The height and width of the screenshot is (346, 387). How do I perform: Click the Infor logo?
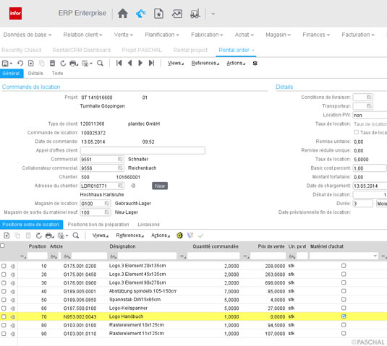click(x=15, y=13)
